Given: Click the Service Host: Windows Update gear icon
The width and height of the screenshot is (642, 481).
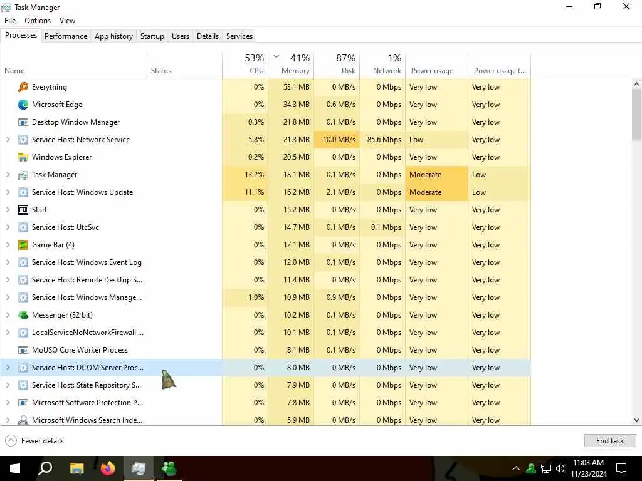Looking at the screenshot, I should pyautogui.click(x=23, y=192).
